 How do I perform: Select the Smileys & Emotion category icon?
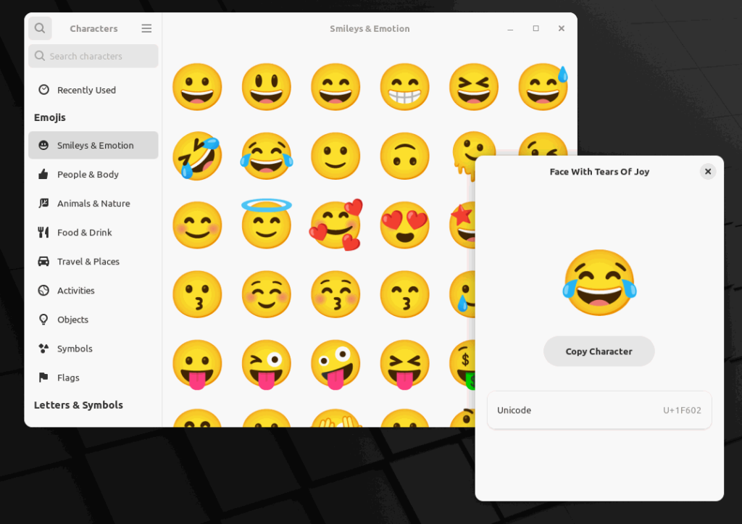(x=44, y=145)
